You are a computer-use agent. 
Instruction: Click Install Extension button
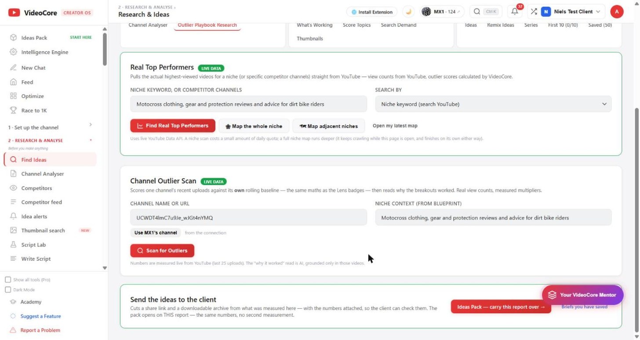(x=371, y=12)
